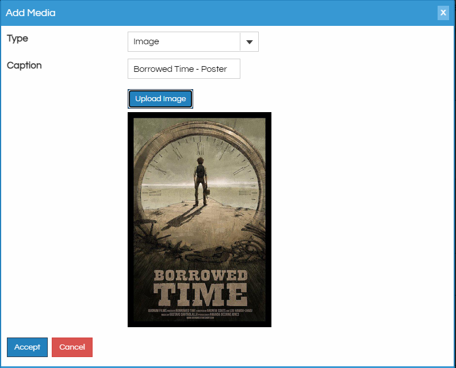Viewport: 456px width, 368px height.
Task: Click the Borrowed Time poster preview
Action: click(200, 220)
